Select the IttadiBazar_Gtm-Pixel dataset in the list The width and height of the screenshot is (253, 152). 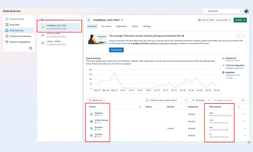click(60, 27)
